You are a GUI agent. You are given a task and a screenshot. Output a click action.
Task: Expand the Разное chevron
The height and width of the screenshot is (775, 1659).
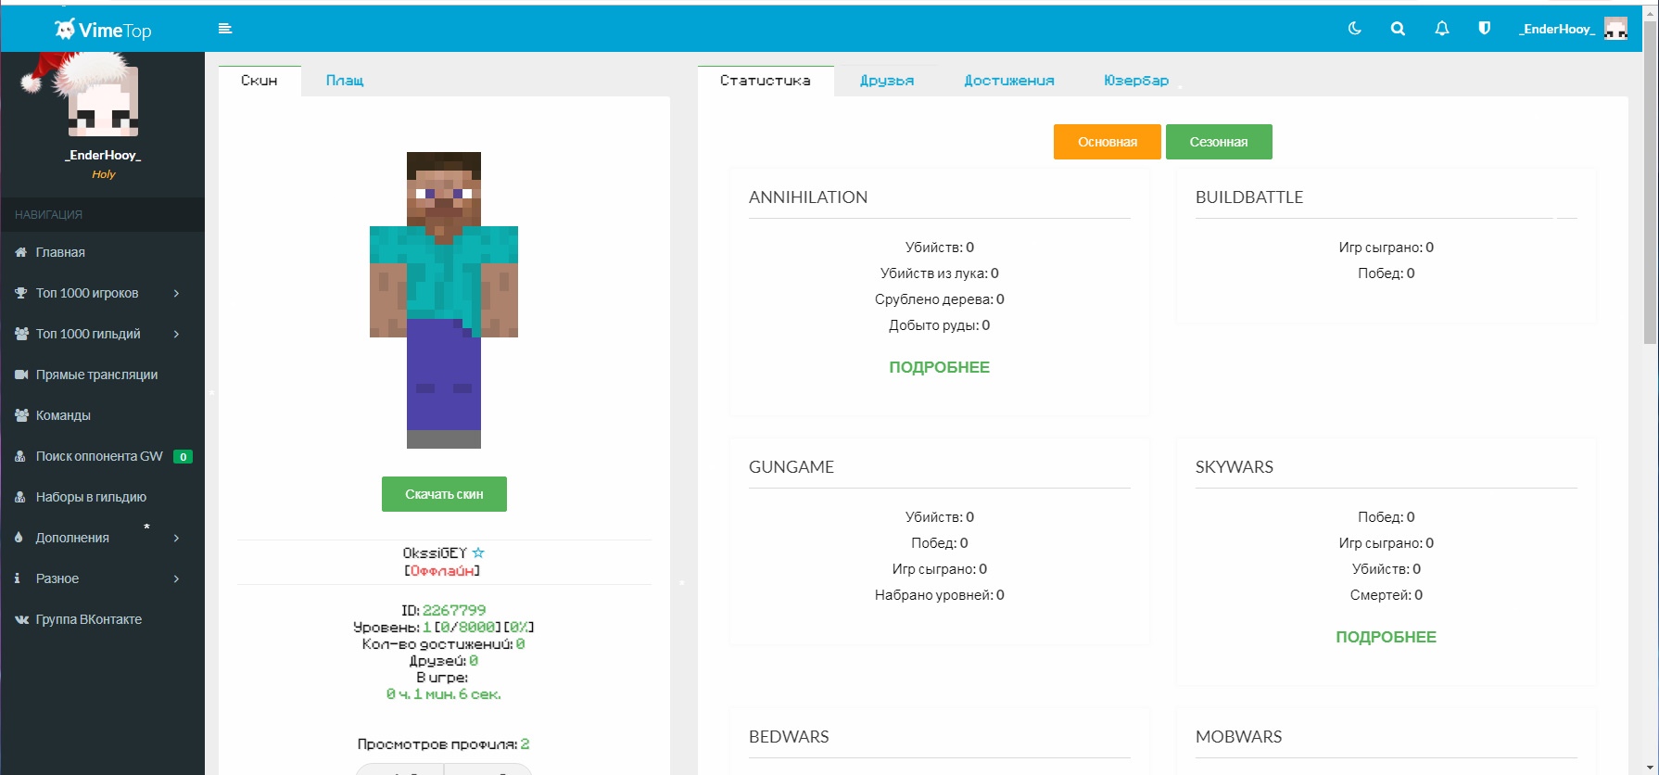(176, 578)
